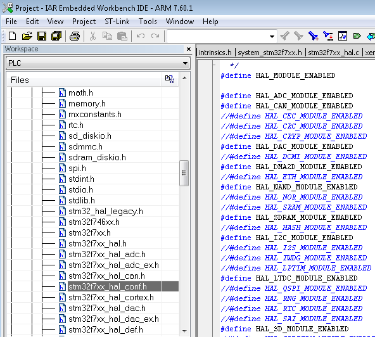Open the Project menu
The height and width of the screenshot is (337, 375).
[x=84, y=22]
